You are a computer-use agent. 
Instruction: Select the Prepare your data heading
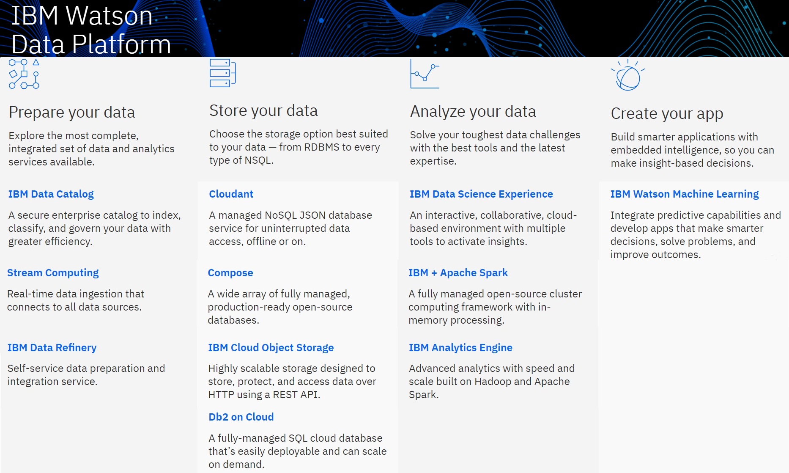click(72, 112)
